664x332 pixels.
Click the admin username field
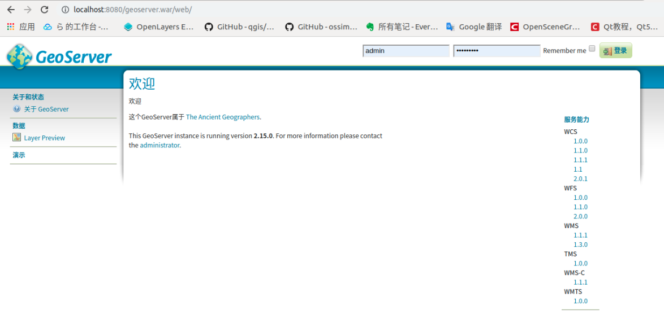(406, 51)
